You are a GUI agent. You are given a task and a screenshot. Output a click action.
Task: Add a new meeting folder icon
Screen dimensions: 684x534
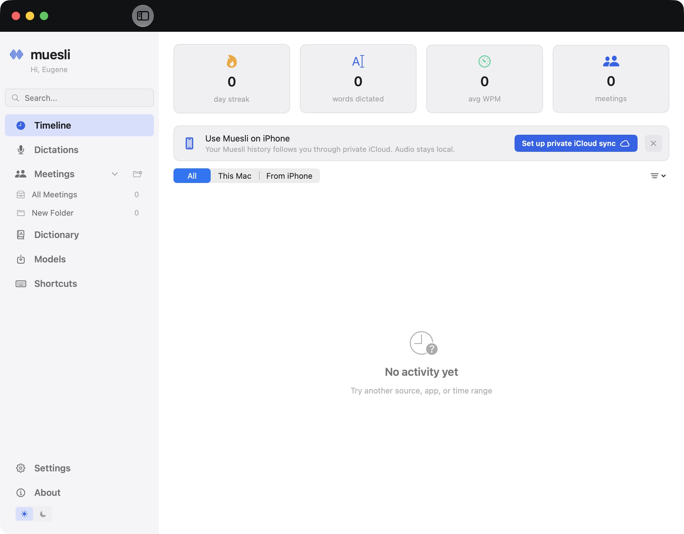click(137, 174)
